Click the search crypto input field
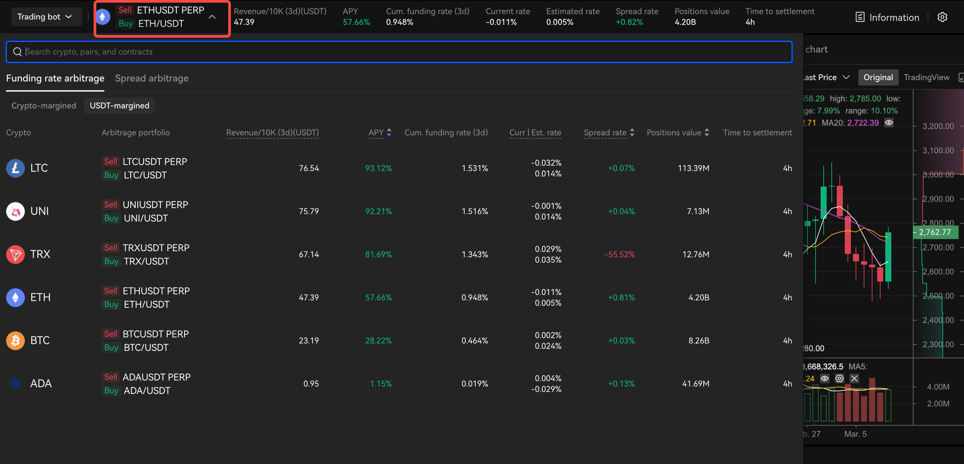Screen dimensions: 964x464 click(399, 52)
